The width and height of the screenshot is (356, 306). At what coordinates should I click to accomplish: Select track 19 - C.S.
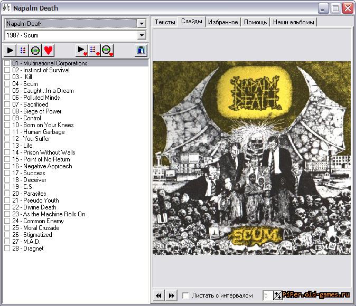click(x=23, y=187)
